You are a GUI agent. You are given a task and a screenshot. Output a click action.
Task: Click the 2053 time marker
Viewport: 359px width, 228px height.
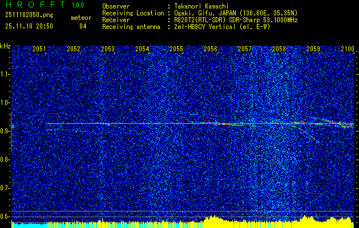pyautogui.click(x=108, y=49)
